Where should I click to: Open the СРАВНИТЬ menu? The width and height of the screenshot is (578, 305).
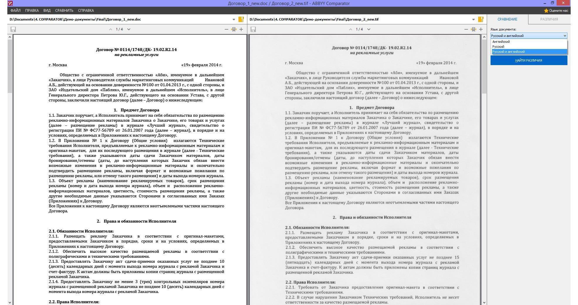[64, 11]
